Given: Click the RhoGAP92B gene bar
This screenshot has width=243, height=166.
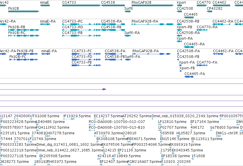Looking at the screenshot, I should point(153,5).
